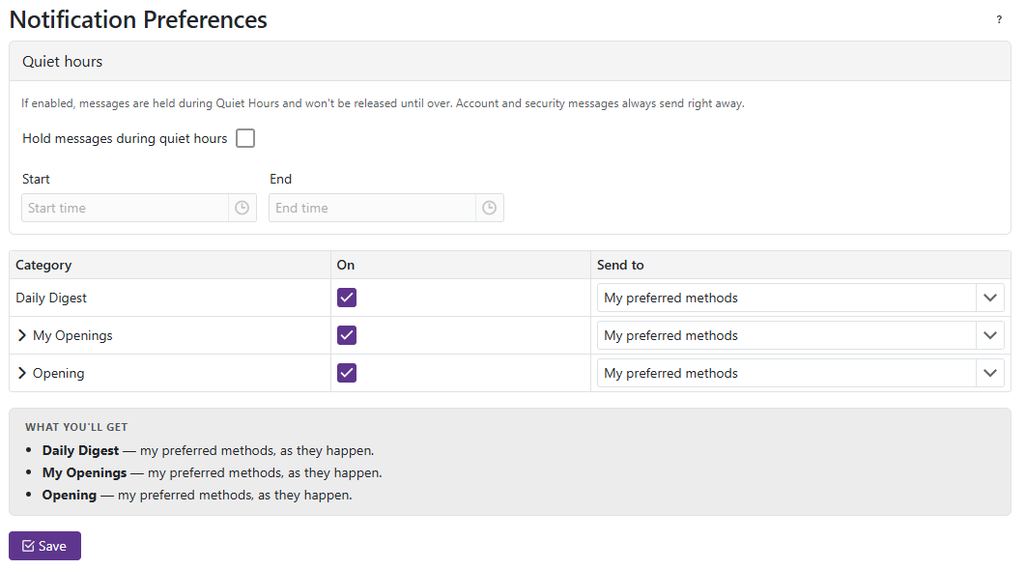The width and height of the screenshot is (1026, 569).
Task: Click the Quiet hours panel header
Action: pos(510,62)
